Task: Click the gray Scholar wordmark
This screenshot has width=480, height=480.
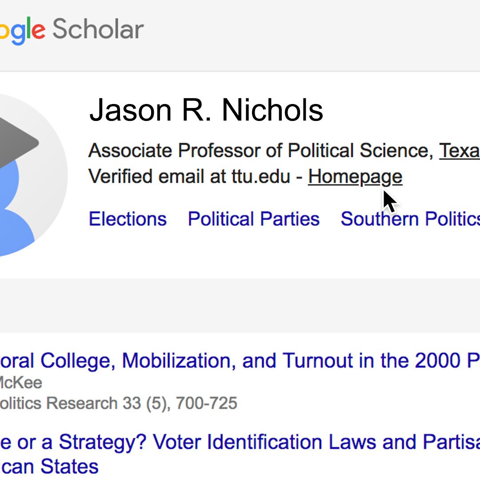Action: point(98,29)
